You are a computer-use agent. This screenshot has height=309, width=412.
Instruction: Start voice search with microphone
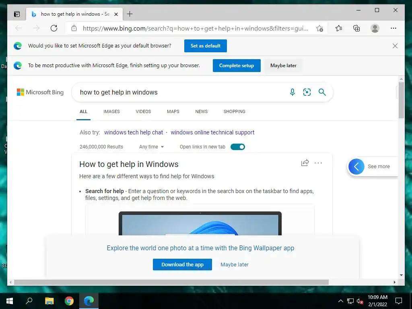[292, 92]
